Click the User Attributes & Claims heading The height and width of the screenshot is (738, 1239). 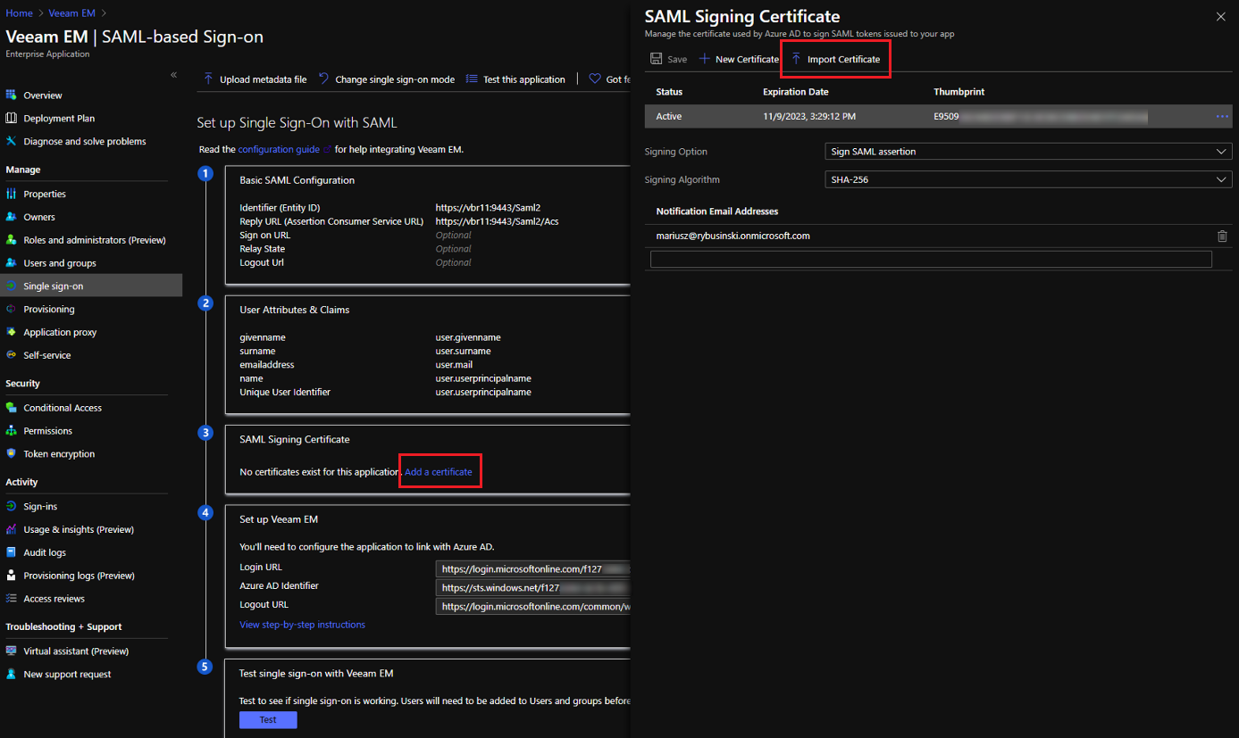tap(295, 310)
